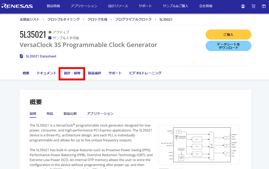Screen dimensions: 269x169
Task: Switch to the ドキュメント tab
Action: tap(46, 73)
